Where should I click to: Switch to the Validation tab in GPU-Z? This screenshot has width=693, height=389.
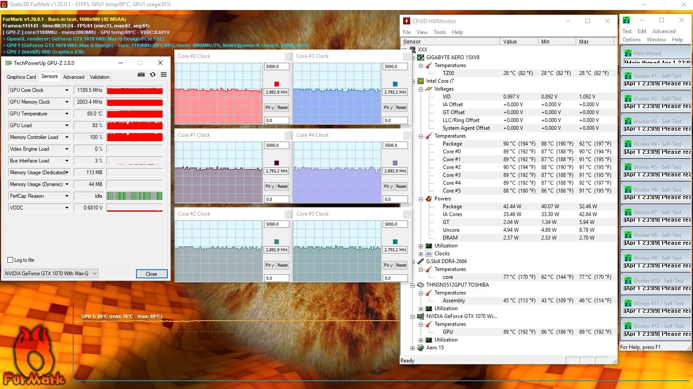pyautogui.click(x=100, y=77)
